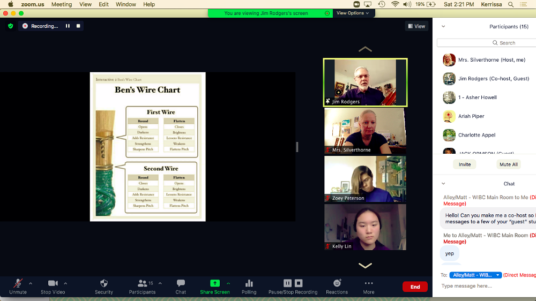Open the Help menu
This screenshot has width=536, height=301.
149,4
